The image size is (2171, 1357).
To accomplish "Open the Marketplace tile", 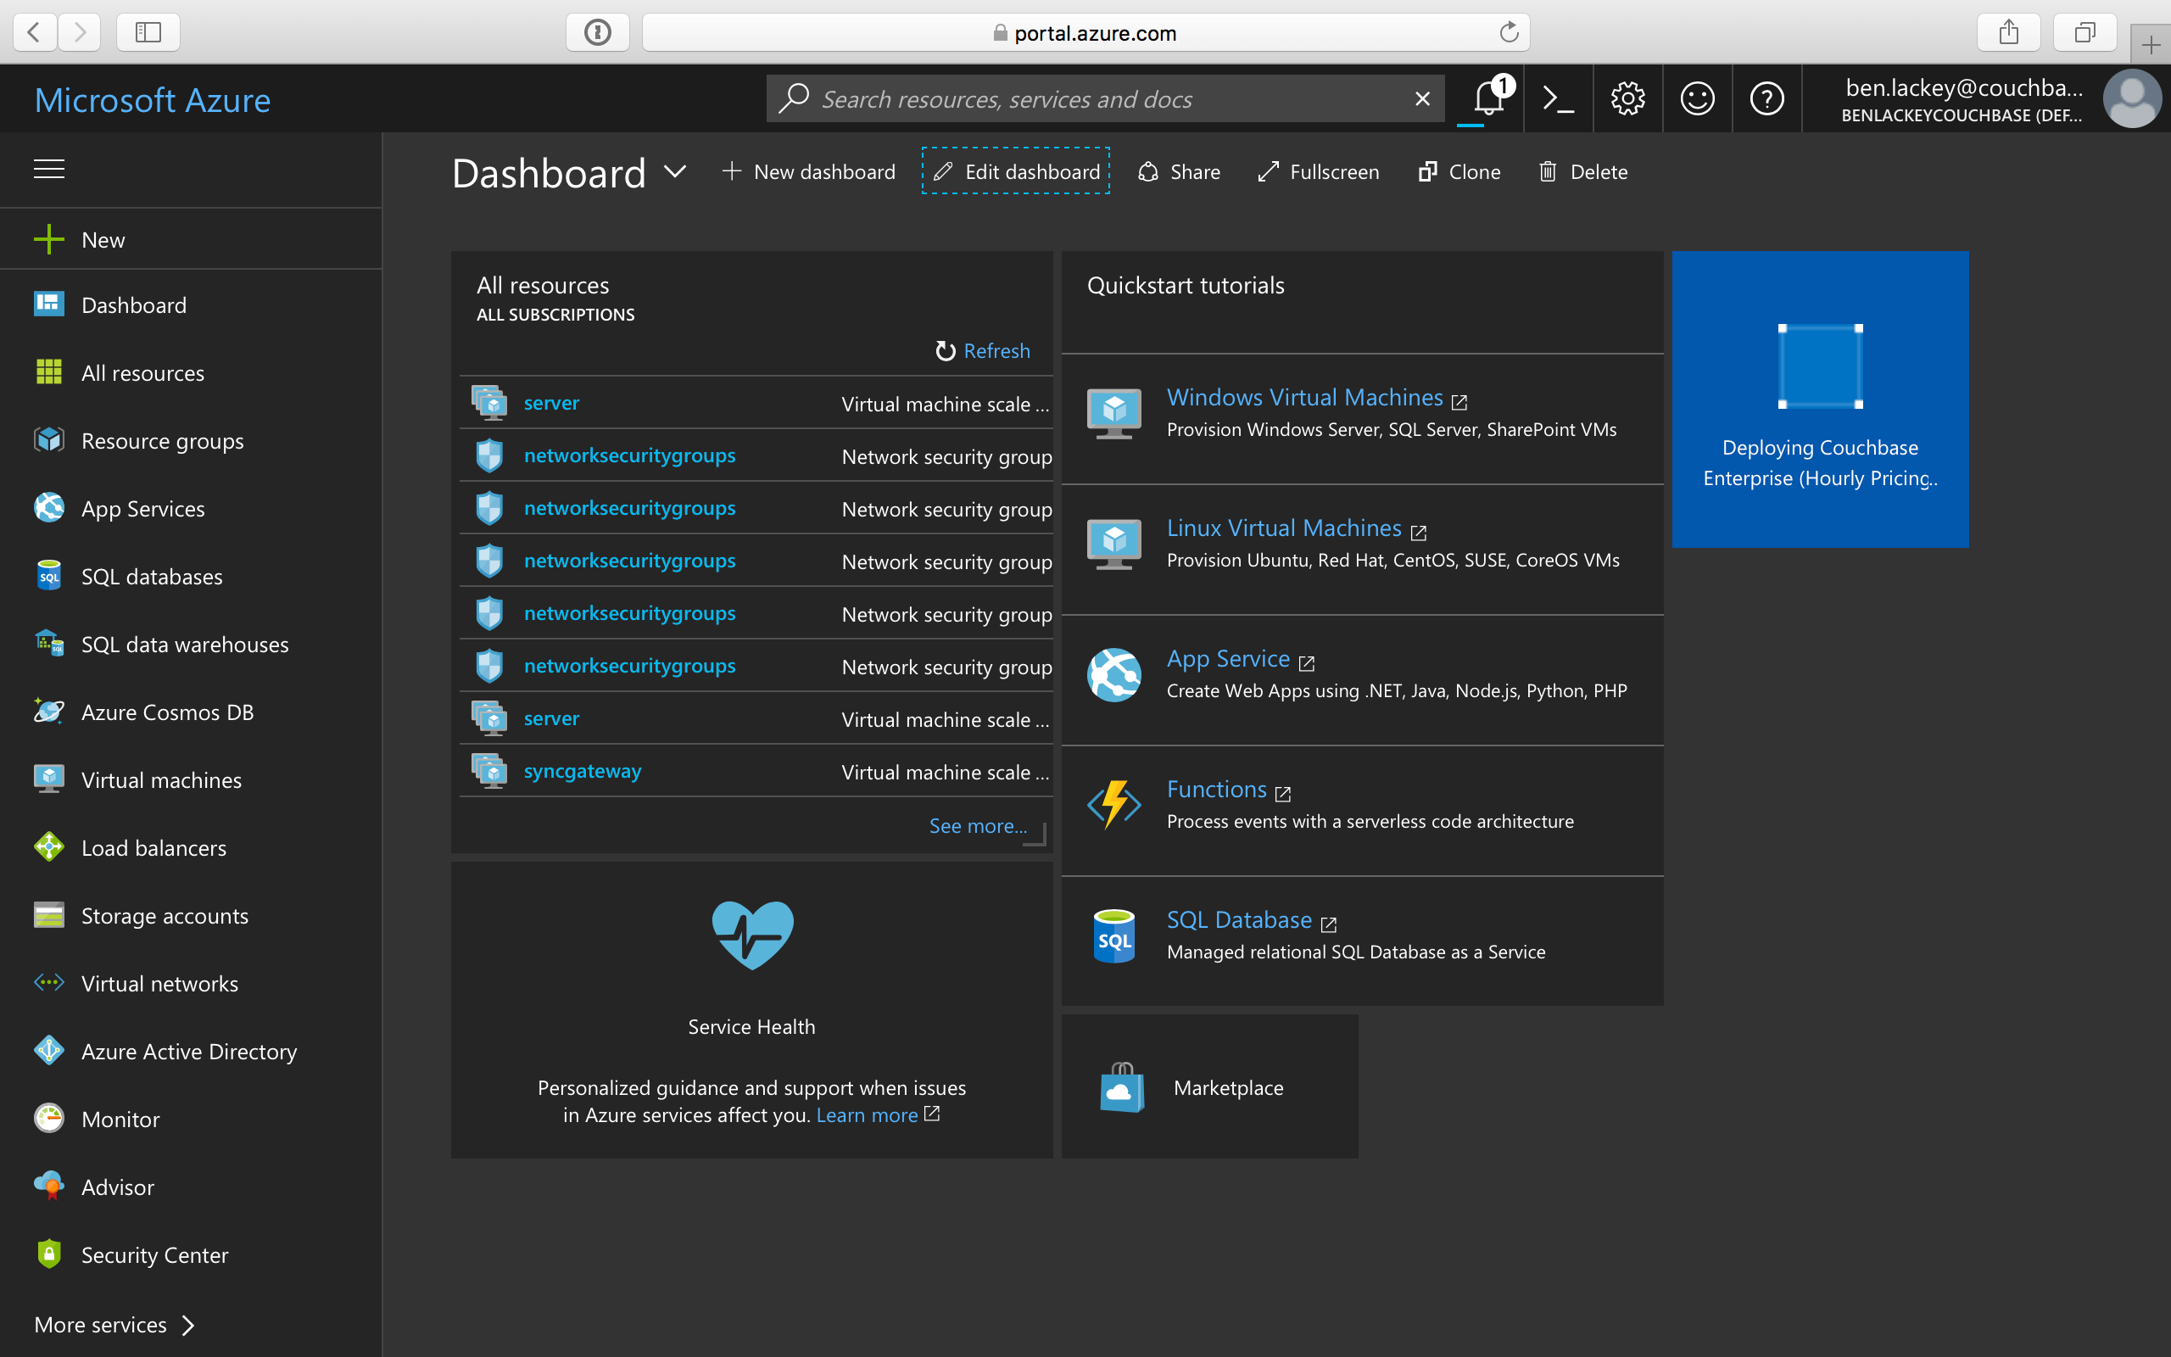I will coord(1209,1086).
